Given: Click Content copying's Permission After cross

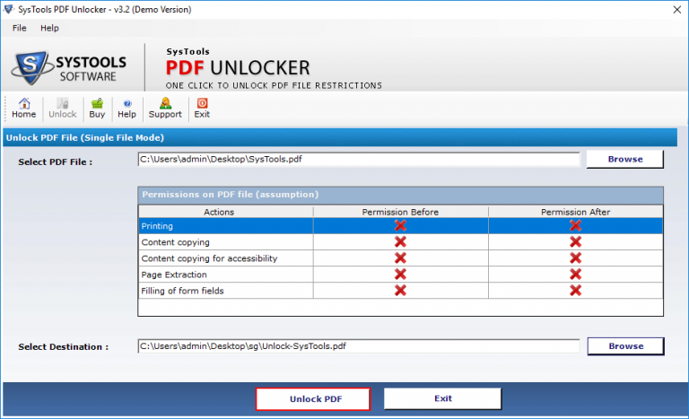Looking at the screenshot, I should [x=576, y=242].
